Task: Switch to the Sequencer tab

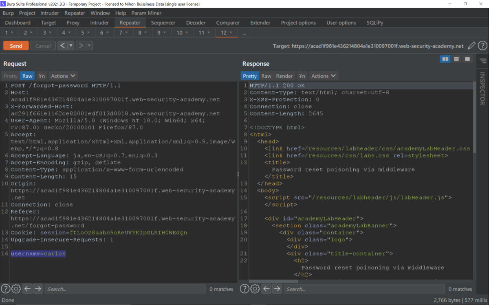Action: coord(163,23)
